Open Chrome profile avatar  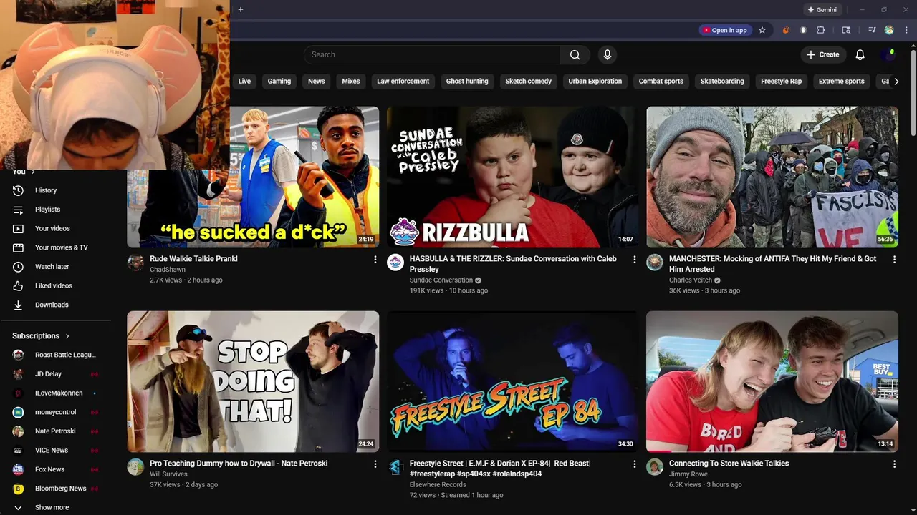click(x=889, y=30)
